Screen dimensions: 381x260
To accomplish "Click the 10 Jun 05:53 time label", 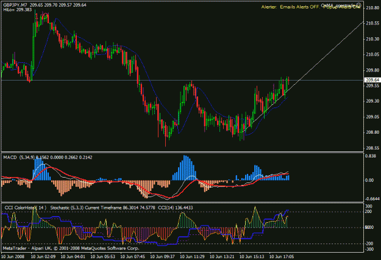I will click(103, 256).
